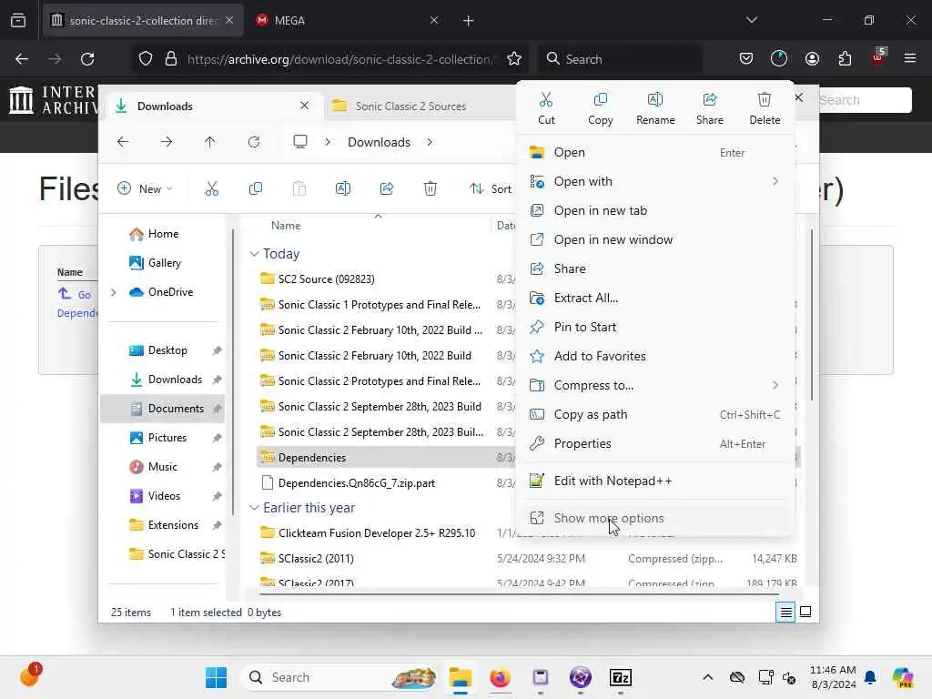Switch to details view layout icon

785,612
